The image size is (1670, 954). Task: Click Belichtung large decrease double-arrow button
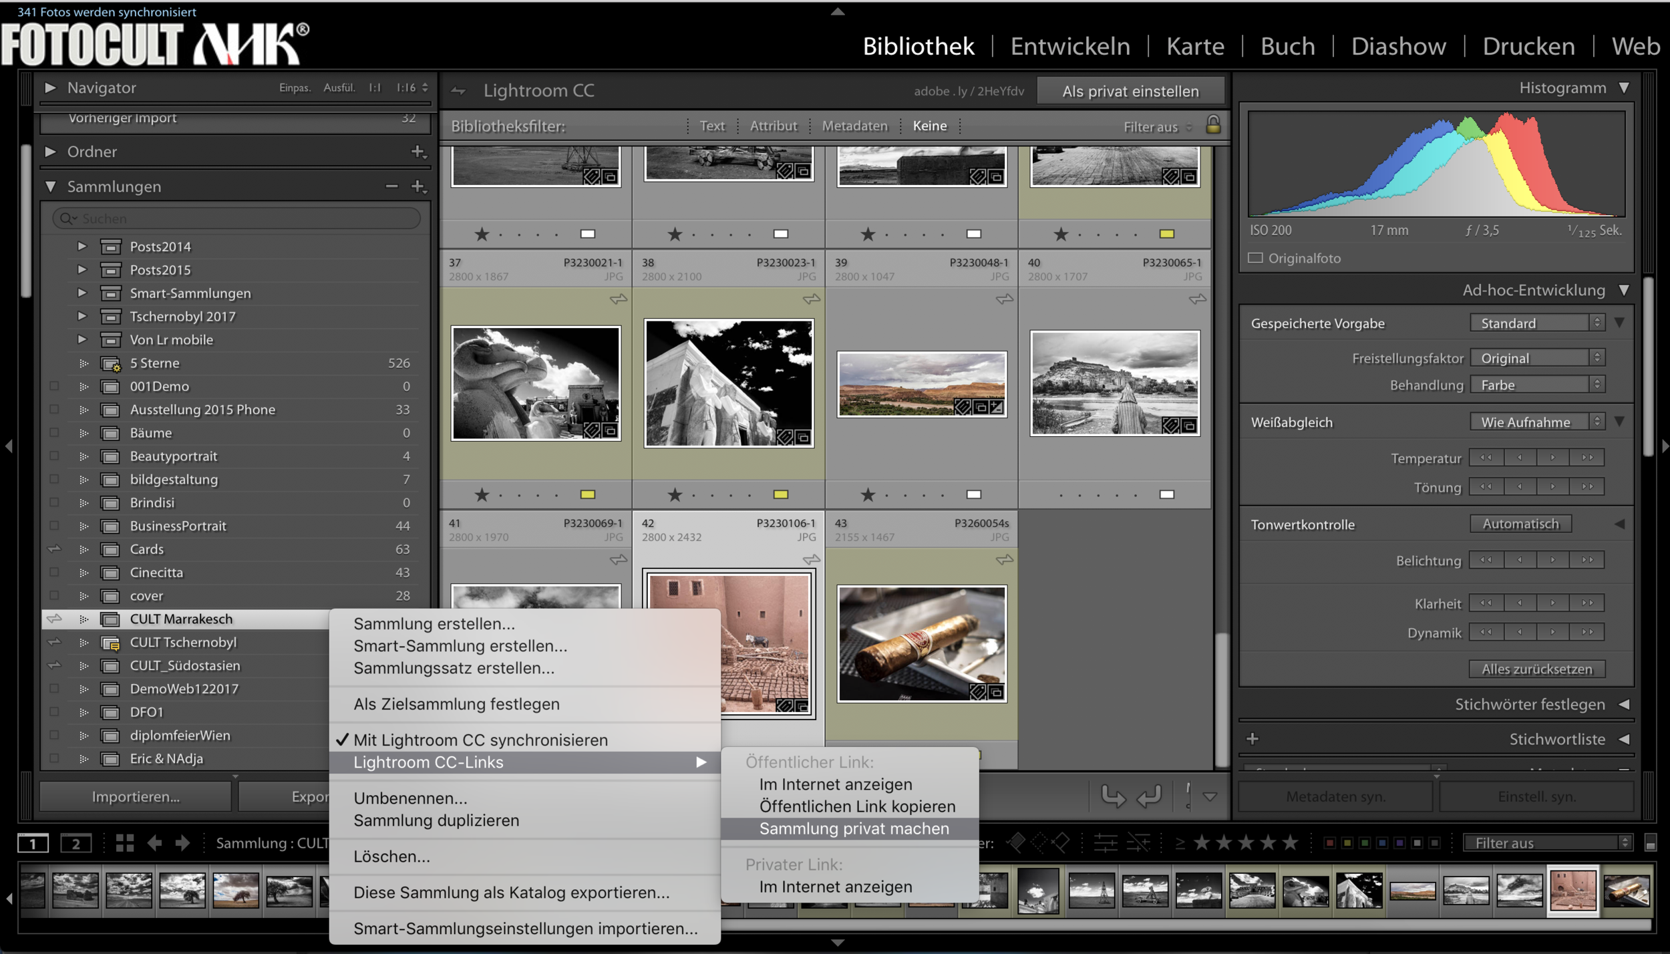pyautogui.click(x=1486, y=560)
